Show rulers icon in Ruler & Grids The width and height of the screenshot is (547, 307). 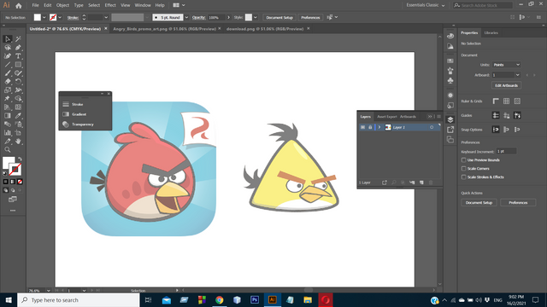(496, 101)
